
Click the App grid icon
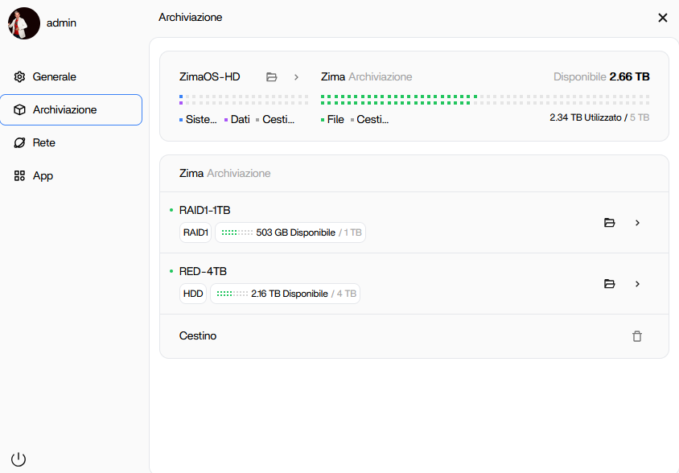point(20,176)
